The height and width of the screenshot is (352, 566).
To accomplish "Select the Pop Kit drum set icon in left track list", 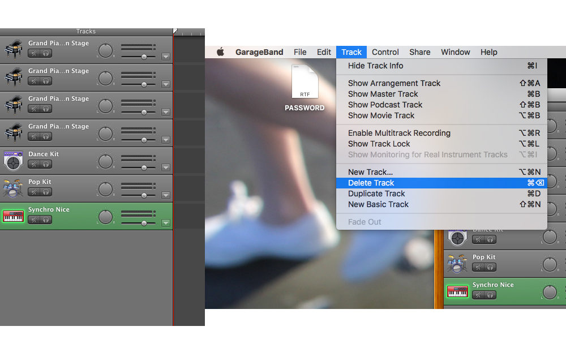I will point(14,188).
